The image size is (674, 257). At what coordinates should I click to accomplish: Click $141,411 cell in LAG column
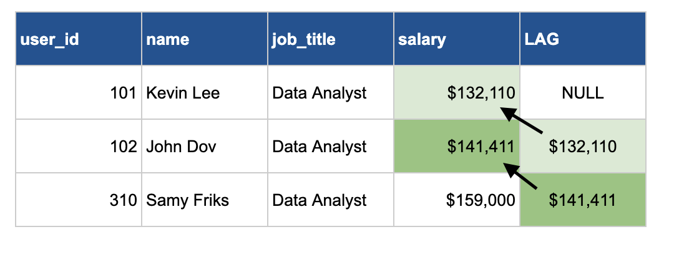pos(582,200)
